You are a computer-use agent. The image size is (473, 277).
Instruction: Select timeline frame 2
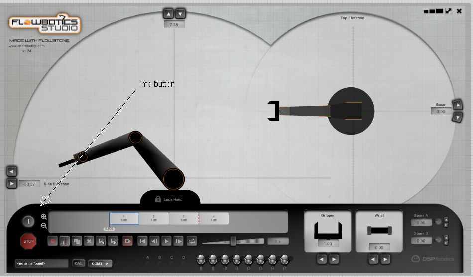tap(154, 218)
